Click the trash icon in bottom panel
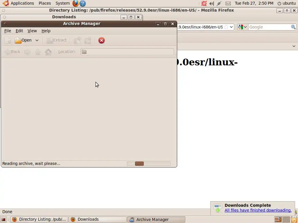The width and height of the screenshot is (298, 223). (x=294, y=220)
